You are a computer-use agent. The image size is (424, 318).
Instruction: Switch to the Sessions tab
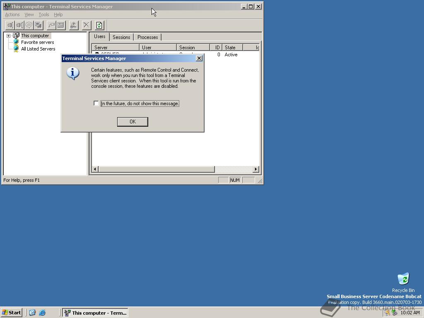[x=121, y=37]
